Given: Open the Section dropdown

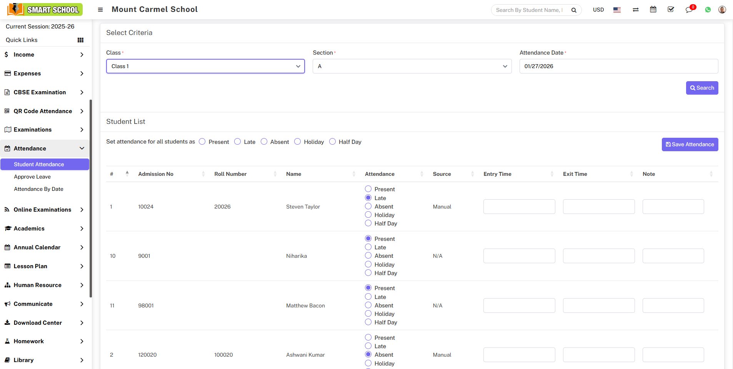Looking at the screenshot, I should point(412,66).
